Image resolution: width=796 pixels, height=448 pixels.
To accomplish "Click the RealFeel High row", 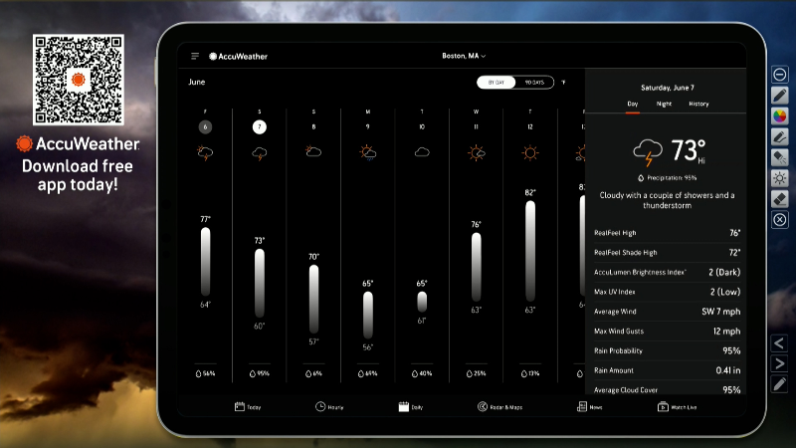I will point(667,233).
